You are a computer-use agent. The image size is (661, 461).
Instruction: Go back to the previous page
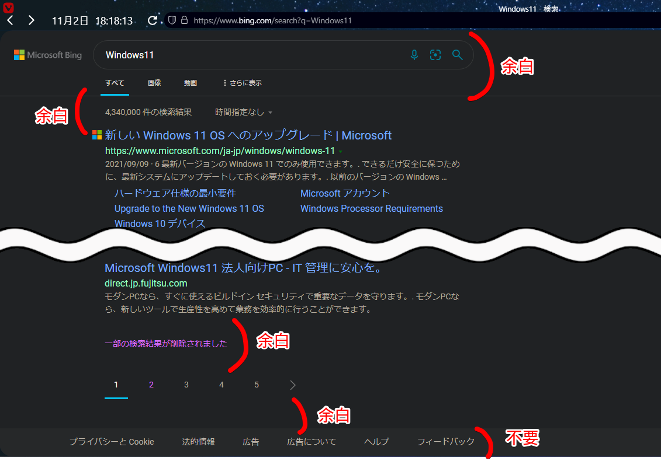[x=11, y=20]
